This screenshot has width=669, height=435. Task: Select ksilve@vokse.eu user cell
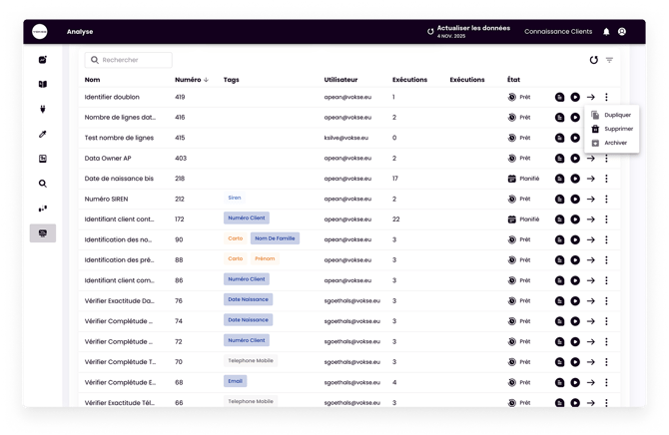[346, 138]
